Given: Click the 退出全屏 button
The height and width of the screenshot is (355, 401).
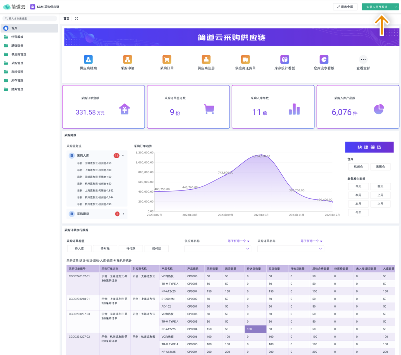Looking at the screenshot, I should pos(345,7).
